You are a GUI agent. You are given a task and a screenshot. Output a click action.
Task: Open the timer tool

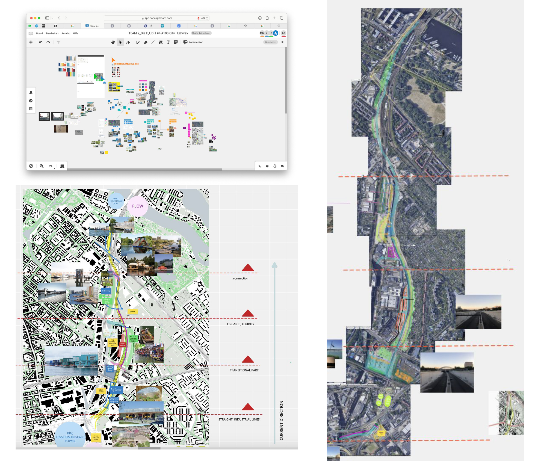coord(275,166)
